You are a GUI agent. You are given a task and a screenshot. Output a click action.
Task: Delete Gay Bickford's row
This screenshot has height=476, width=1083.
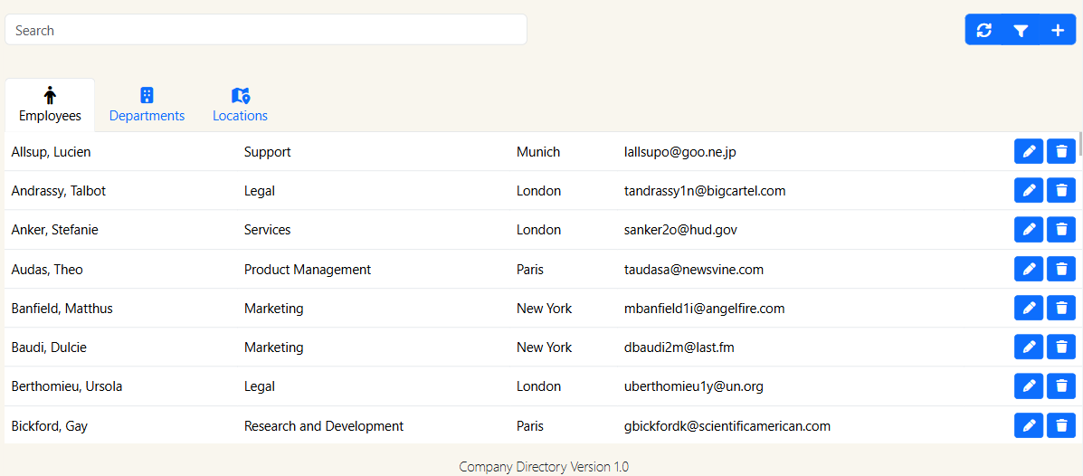[x=1061, y=425]
